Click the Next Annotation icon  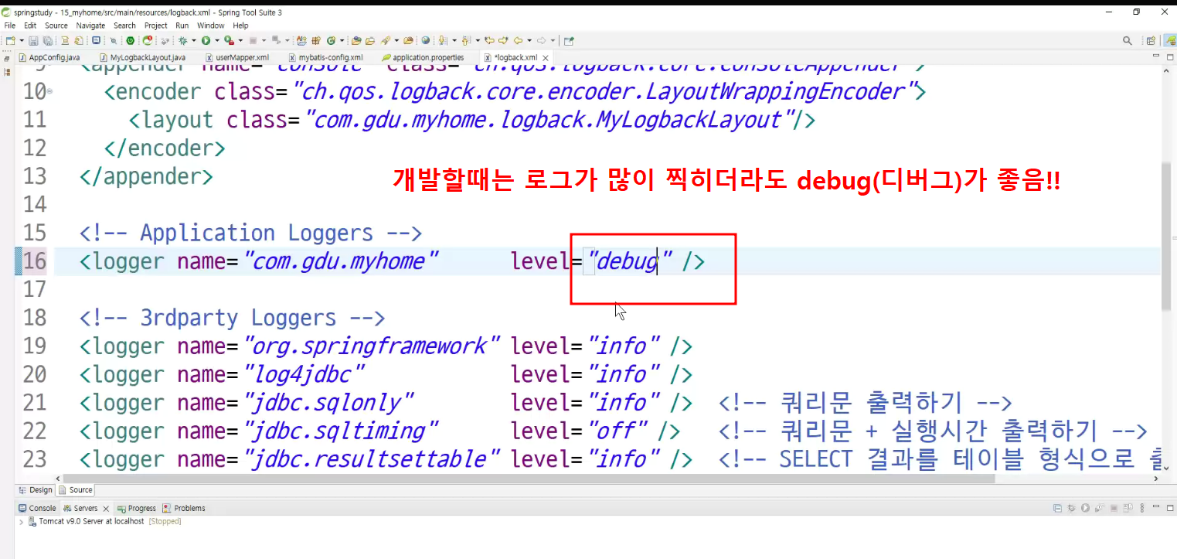click(444, 40)
